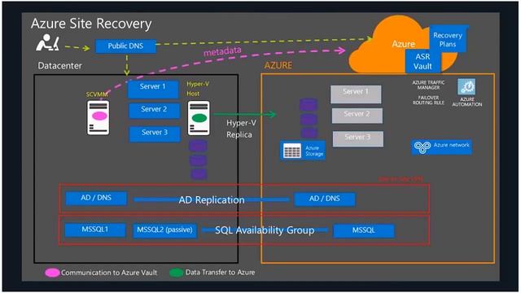Select blue Server 1 box in Datacenter

(153, 89)
